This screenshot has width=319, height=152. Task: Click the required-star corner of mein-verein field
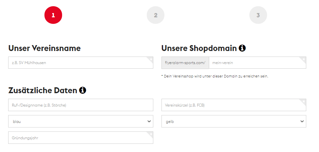point(303,59)
